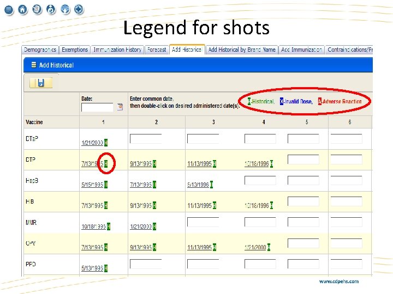Click the HepB dose 4 empty field
The image size is (393, 294).
(x=260, y=180)
